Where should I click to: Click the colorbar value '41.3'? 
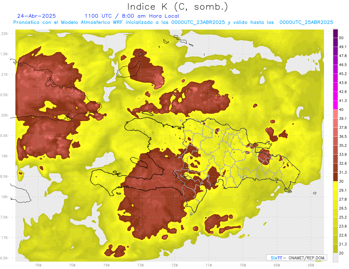(343, 101)
